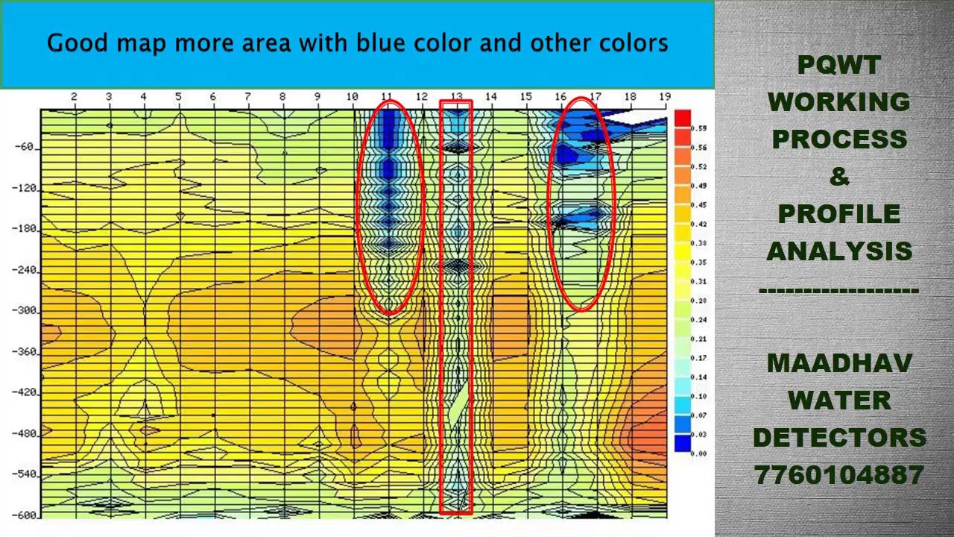The height and width of the screenshot is (537, 954).
Task: Click the 'WORKING' text in the side panel
Action: 838,102
